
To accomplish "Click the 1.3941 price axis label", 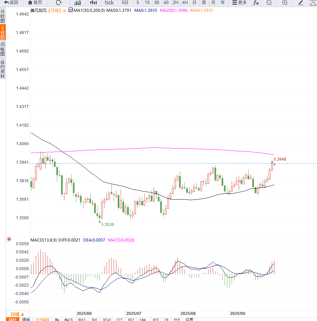I will click(x=22, y=162).
